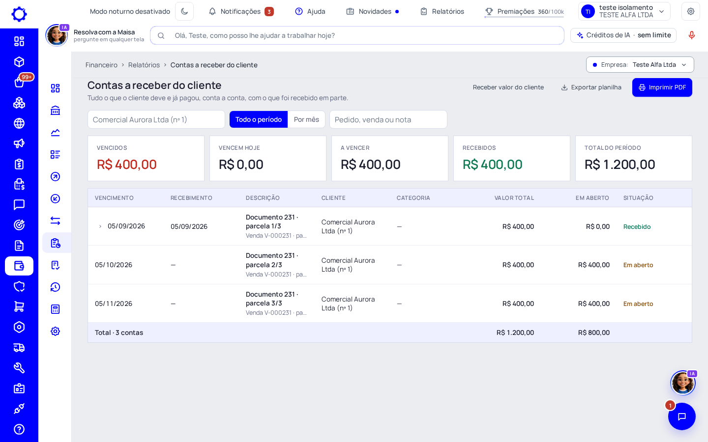Open the Empresa Teste Alfa Ltda dropdown
708x442 pixels.
(640, 65)
